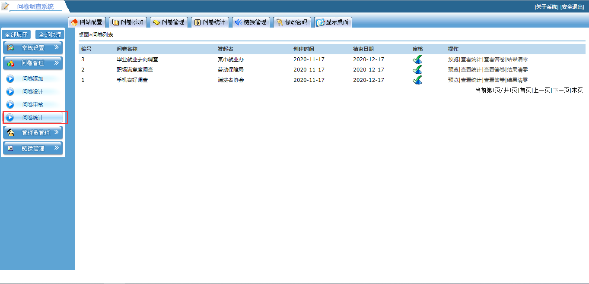Click the yellow icon on 问卷管理 tab
The image size is (589, 284).
[156, 22]
